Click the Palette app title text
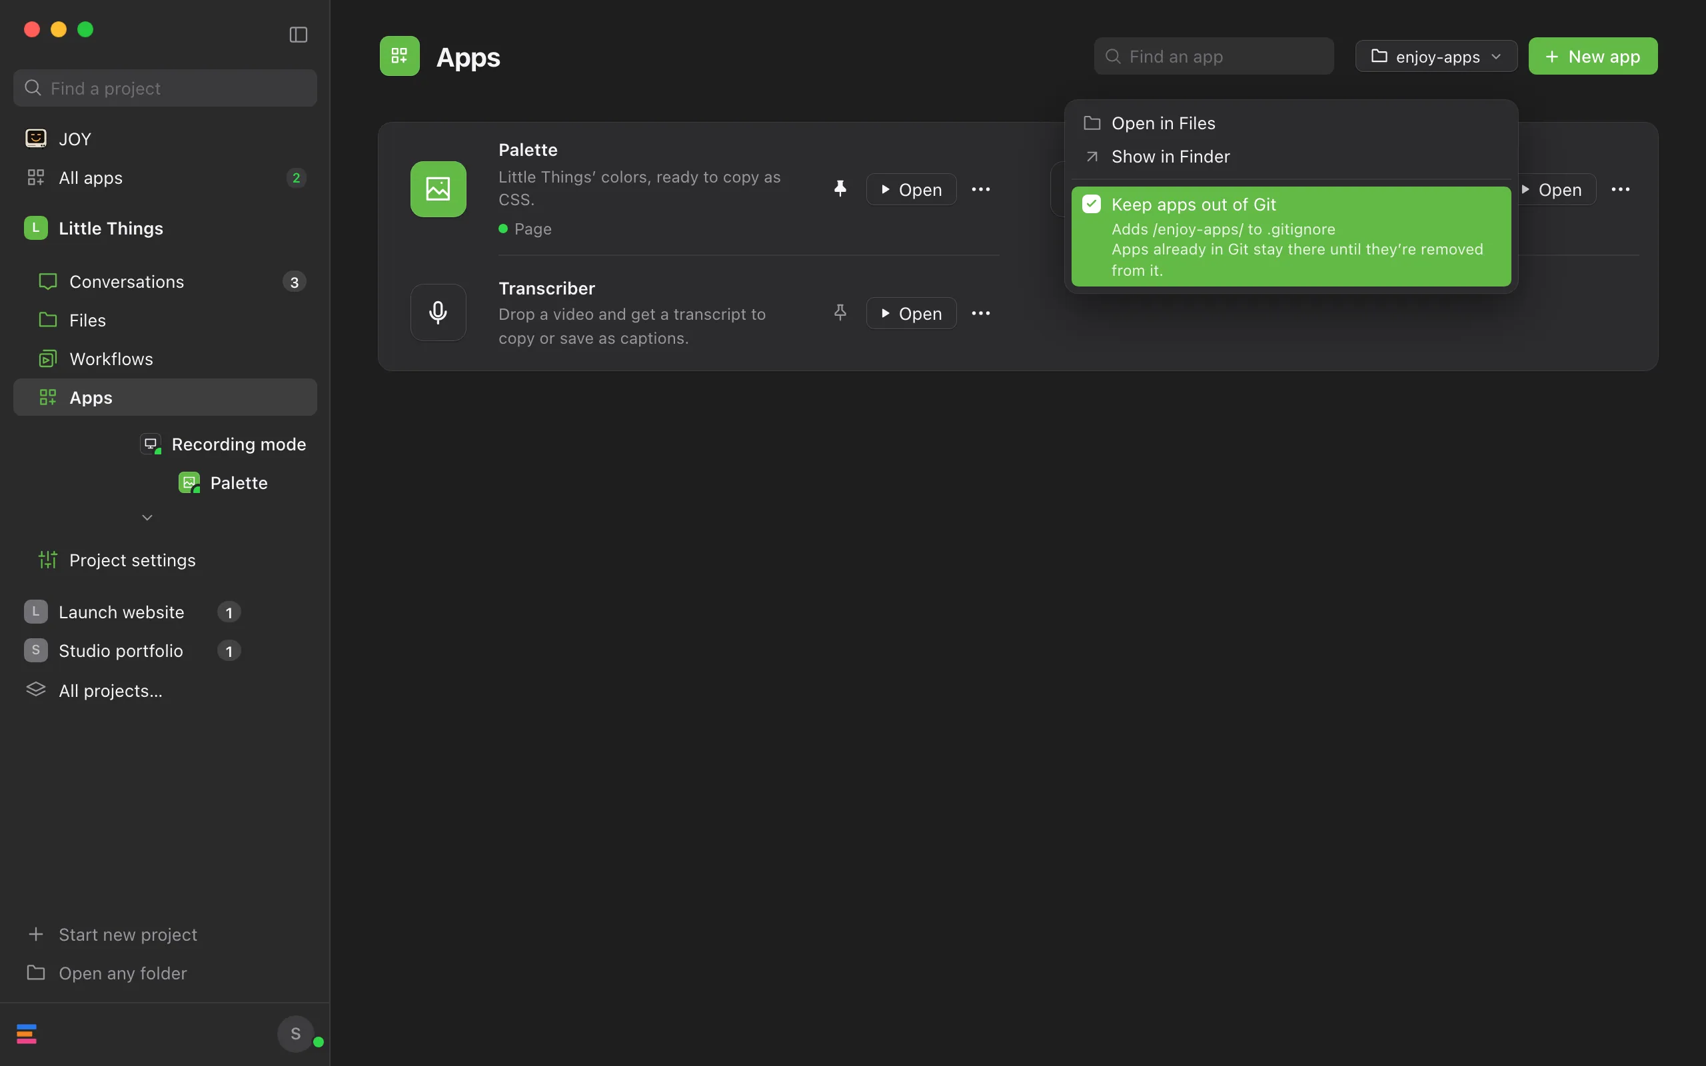 [528, 150]
